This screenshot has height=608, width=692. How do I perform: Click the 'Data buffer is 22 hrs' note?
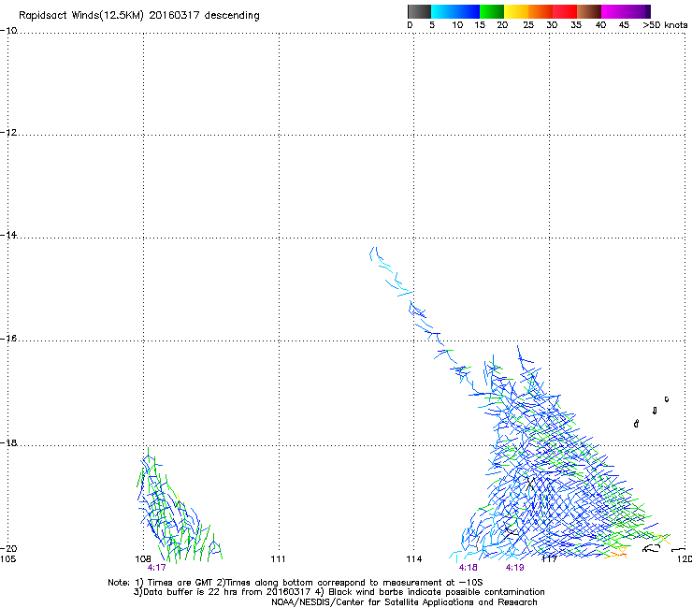(x=339, y=592)
